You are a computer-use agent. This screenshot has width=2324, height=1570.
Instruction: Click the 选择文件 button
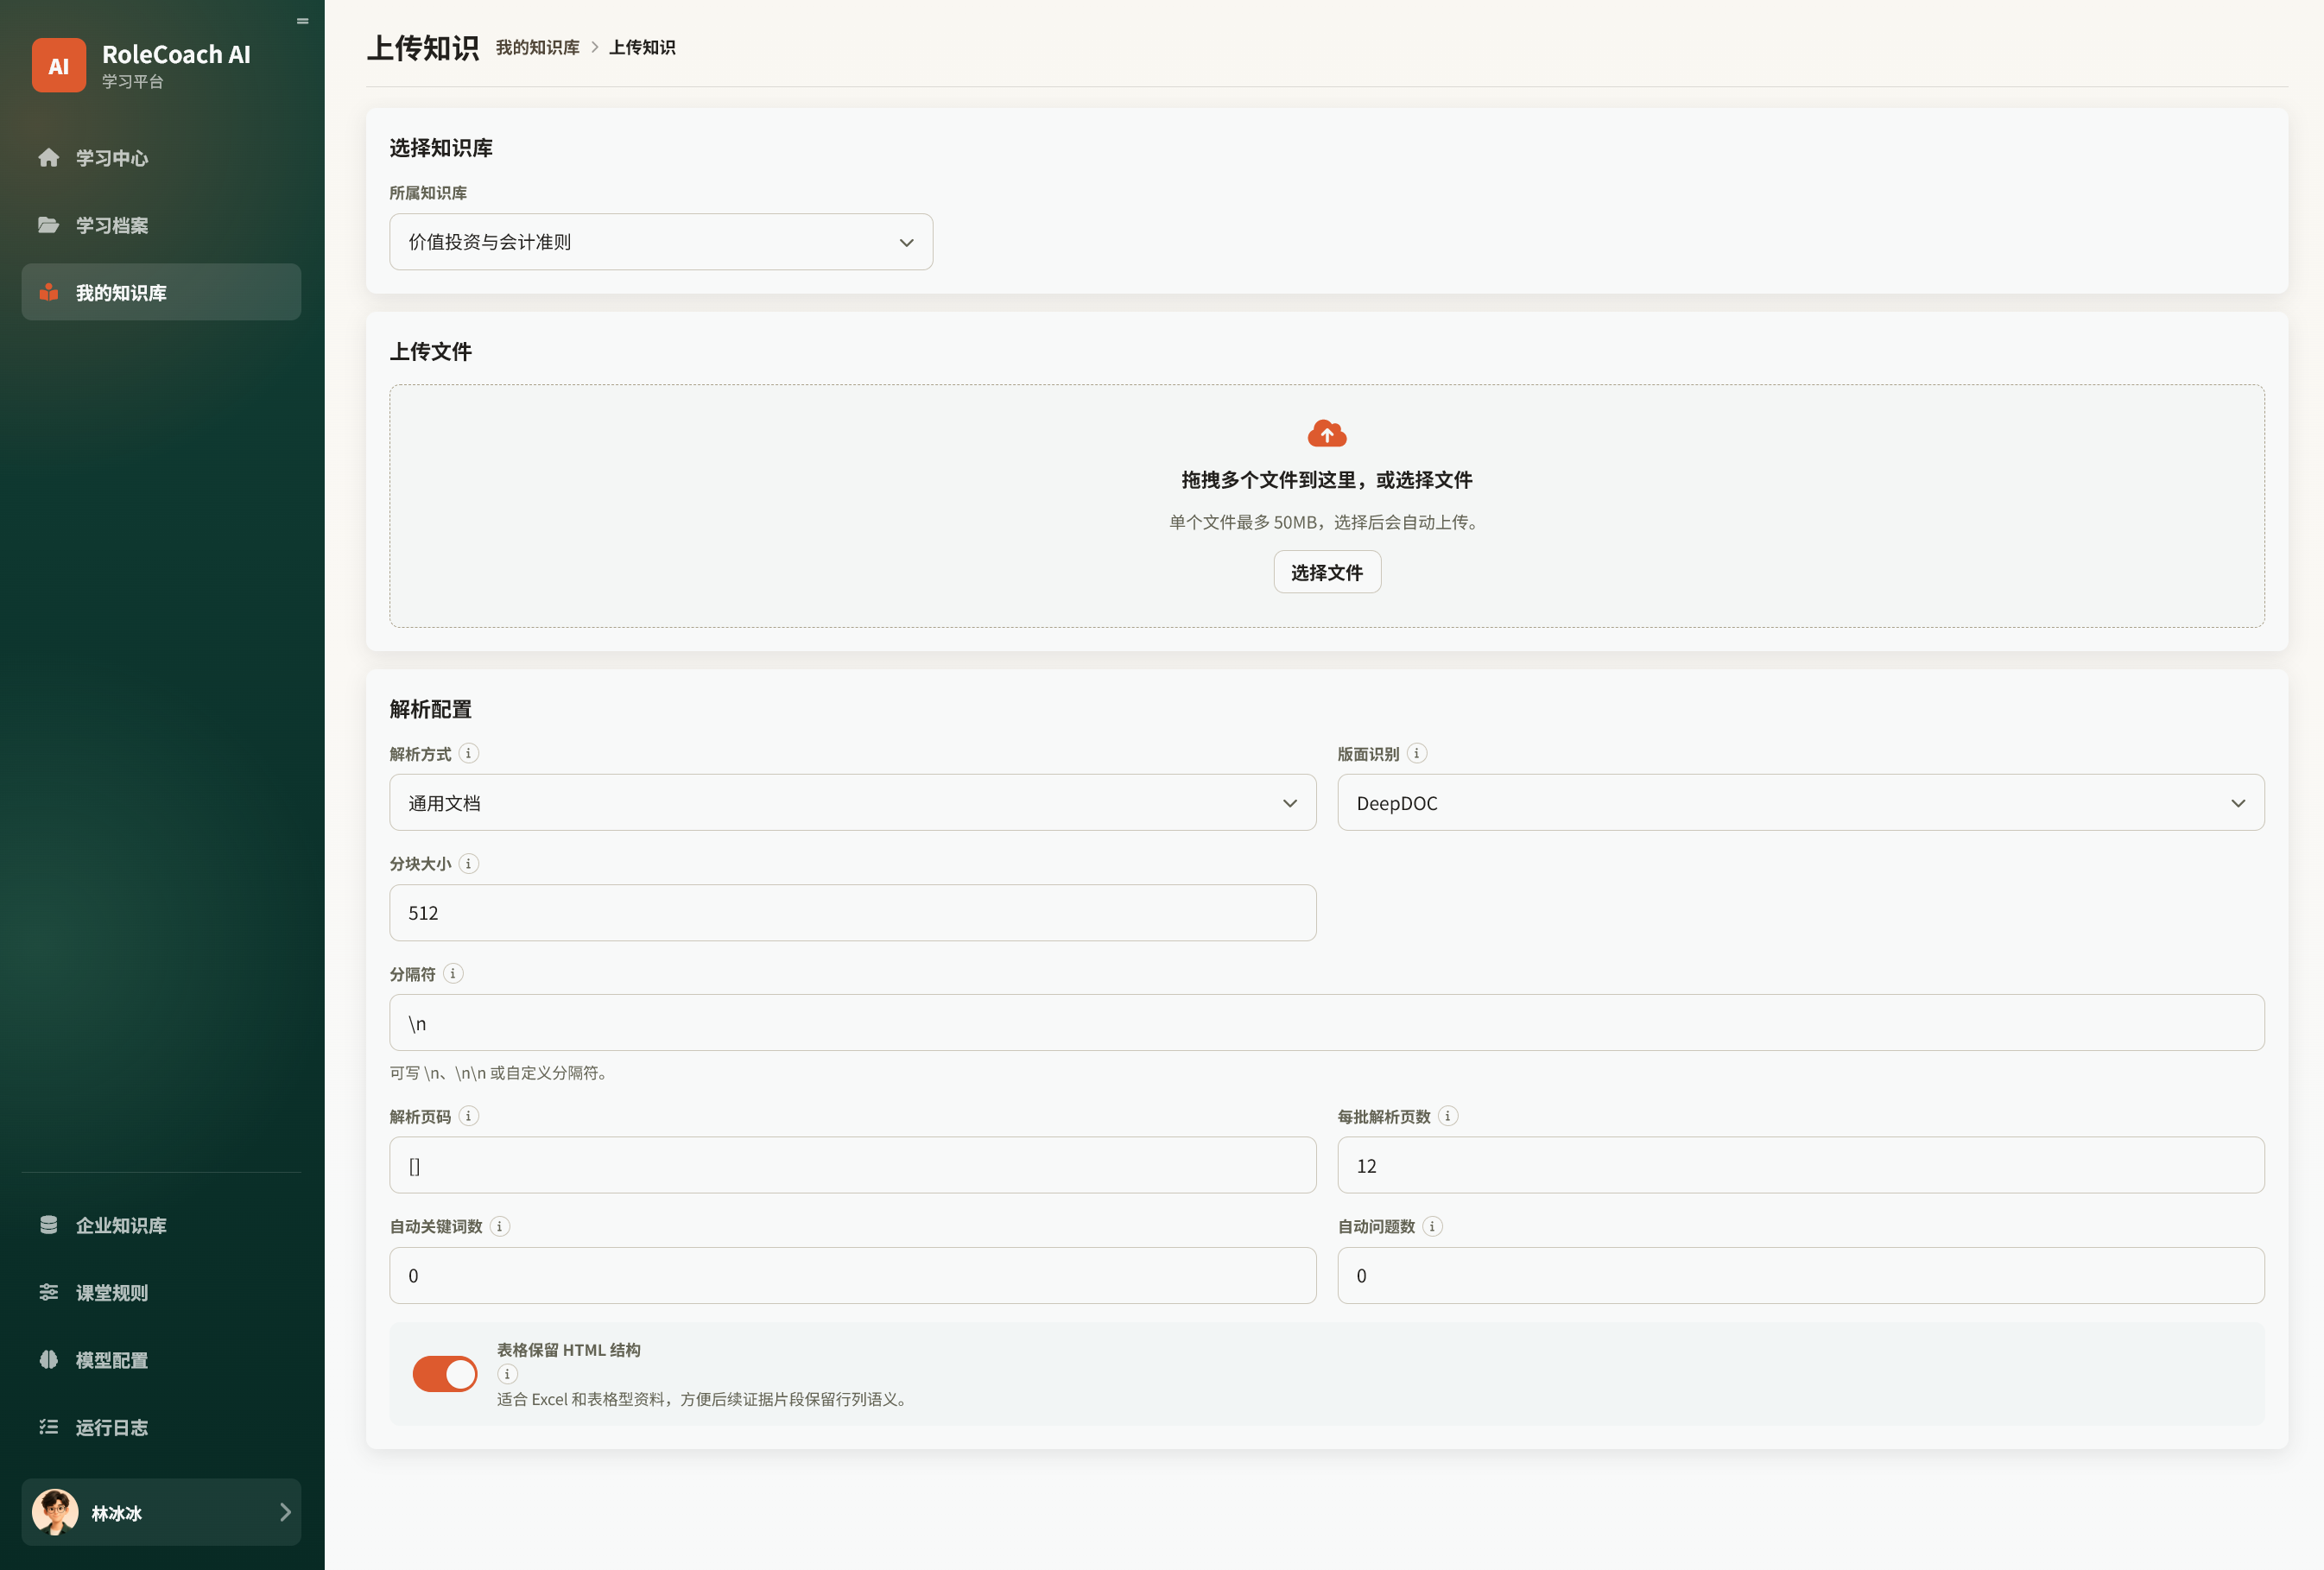point(1327,572)
